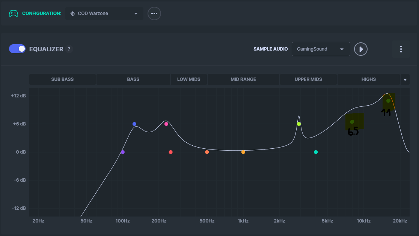Select the purple EQ point at 100Hz
This screenshot has height=236, width=419.
[123, 152]
